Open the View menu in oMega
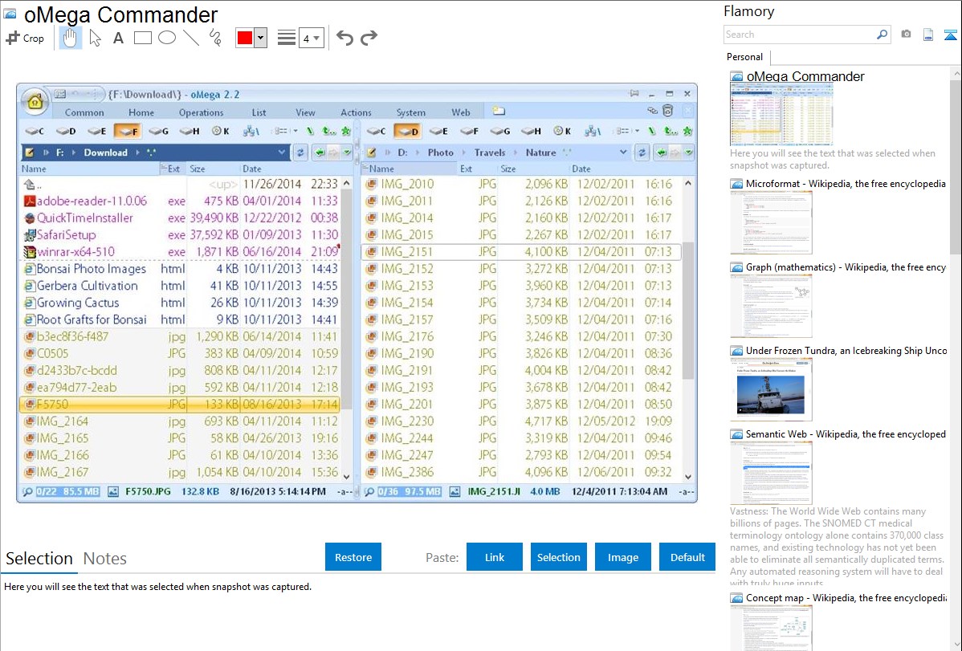Viewport: 962px width, 651px height. pyautogui.click(x=305, y=112)
